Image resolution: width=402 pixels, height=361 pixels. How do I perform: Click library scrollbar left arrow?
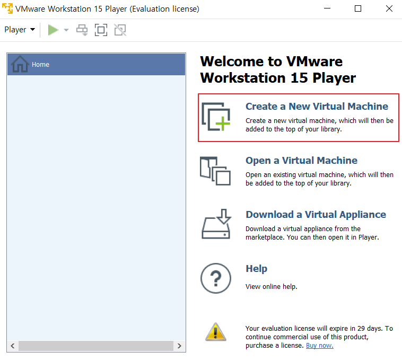(13, 346)
